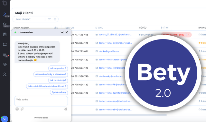Screen dimensions: 206x122
Task: Choose 'Jak na ohroženky a intervence?' reply
Action: point(51,74)
